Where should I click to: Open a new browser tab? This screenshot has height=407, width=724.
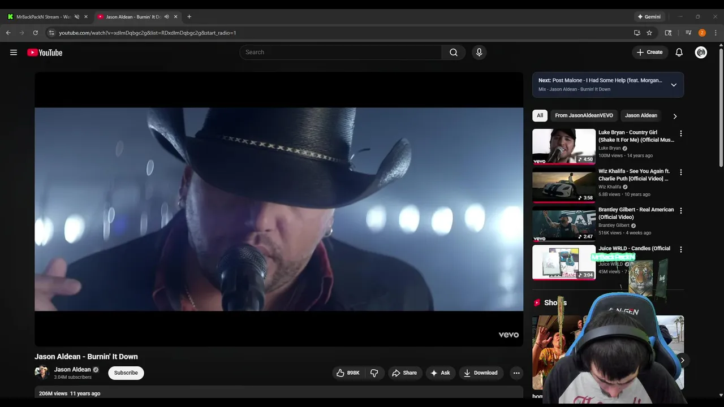(x=189, y=17)
